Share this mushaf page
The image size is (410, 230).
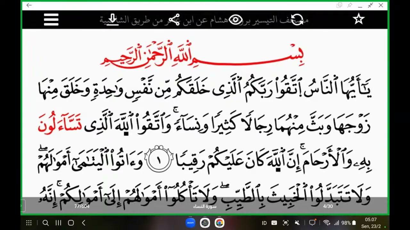(x=174, y=19)
